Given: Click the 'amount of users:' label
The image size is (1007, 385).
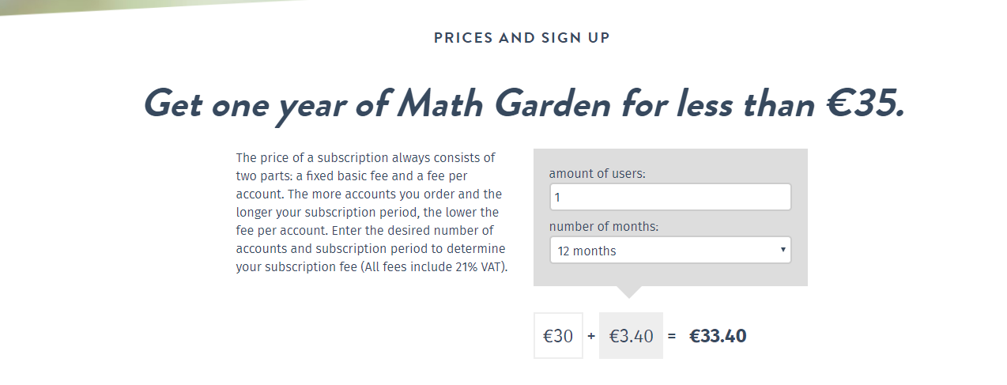Looking at the screenshot, I should tap(597, 173).
